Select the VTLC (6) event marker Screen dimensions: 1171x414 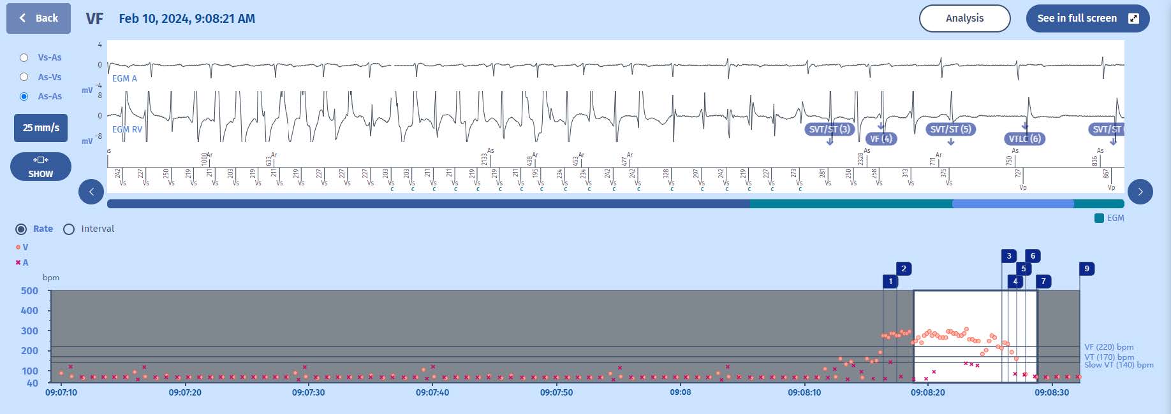click(1024, 139)
